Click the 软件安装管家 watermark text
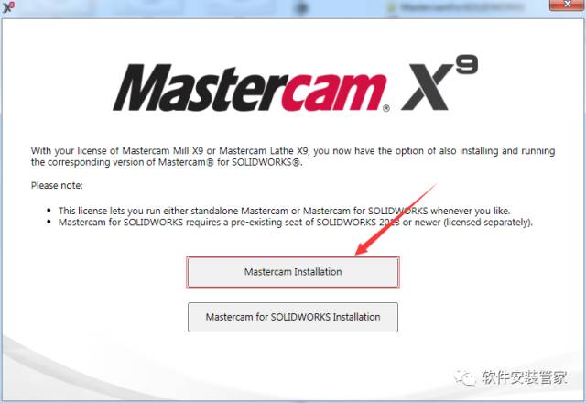Screen dimensions: 586x403 click(x=525, y=377)
